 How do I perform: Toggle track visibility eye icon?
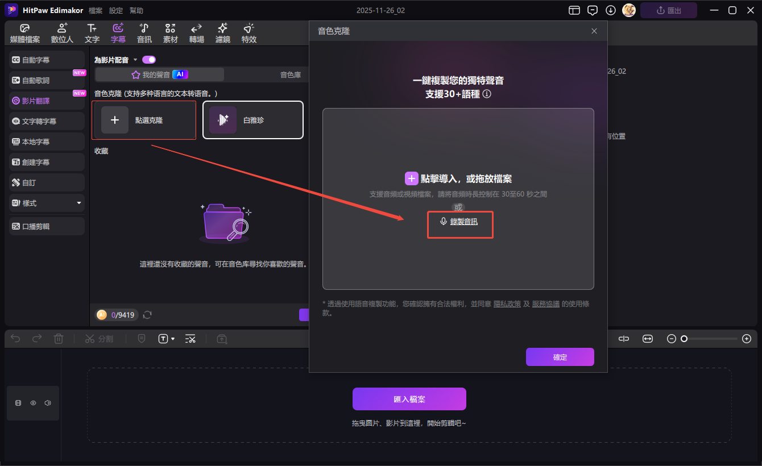[33, 403]
